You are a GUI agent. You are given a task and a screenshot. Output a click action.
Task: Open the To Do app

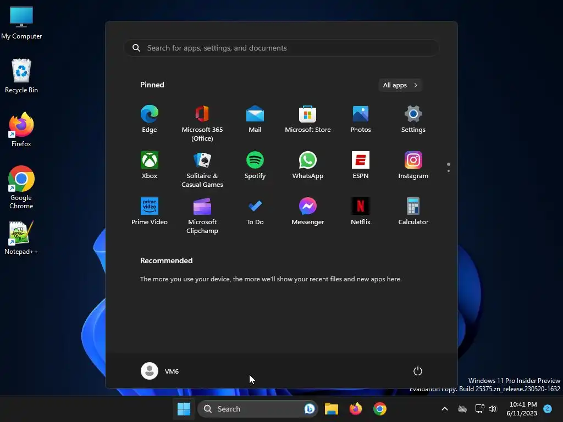[x=255, y=212]
